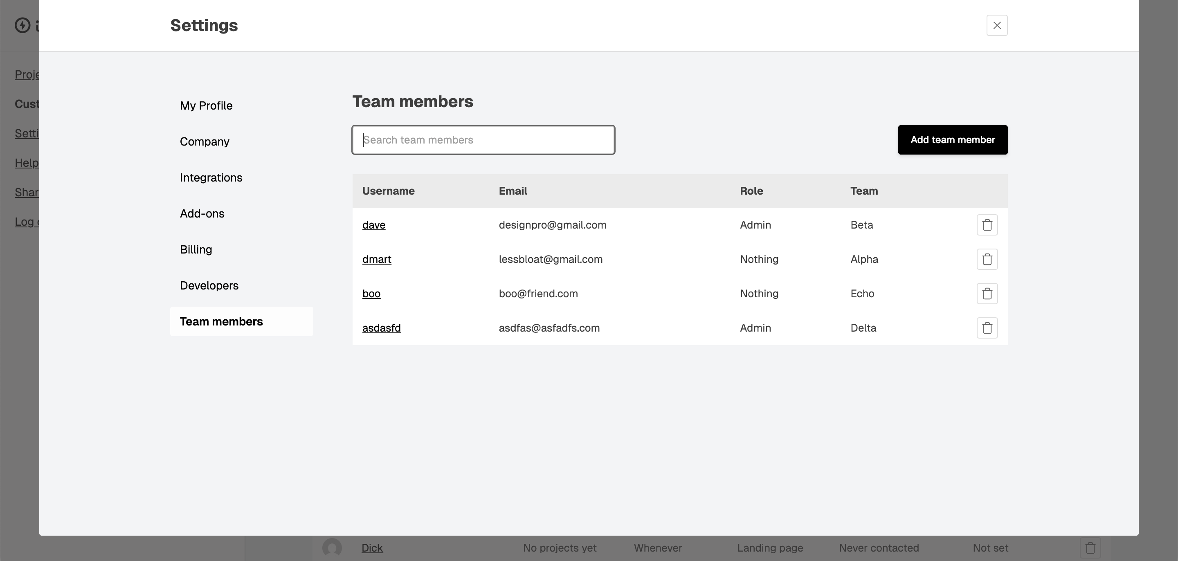Screen dimensions: 1178x561
Task: Open dmart's profile link
Action: [x=376, y=259]
